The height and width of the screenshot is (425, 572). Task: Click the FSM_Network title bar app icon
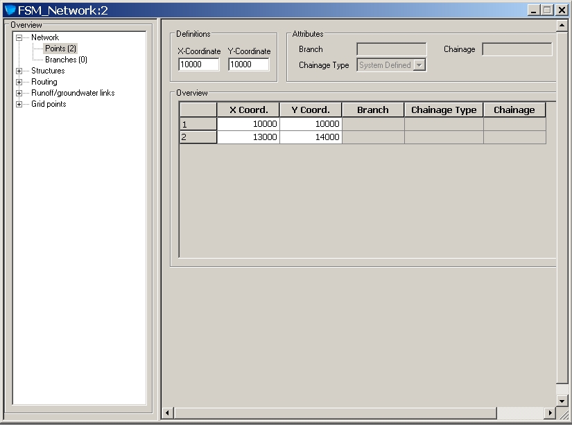[10, 10]
